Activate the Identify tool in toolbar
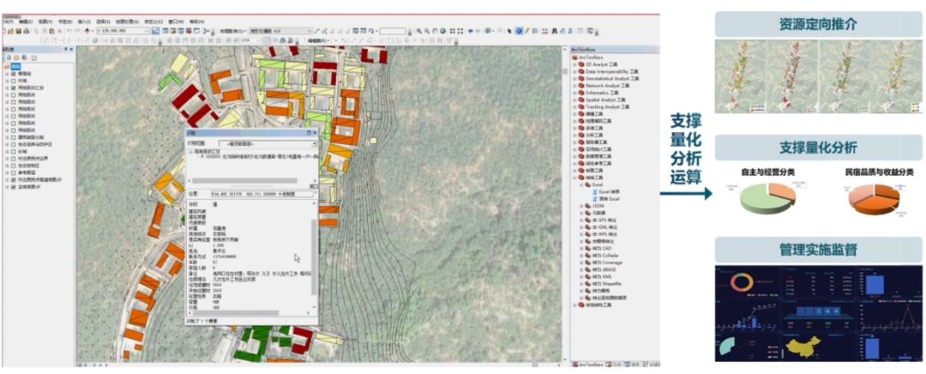This screenshot has height=374, width=926. point(519,31)
